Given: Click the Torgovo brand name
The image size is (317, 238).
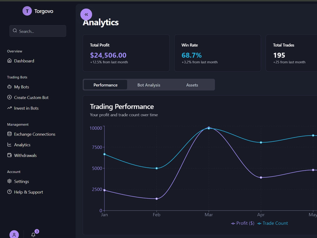Looking at the screenshot, I should point(44,11).
